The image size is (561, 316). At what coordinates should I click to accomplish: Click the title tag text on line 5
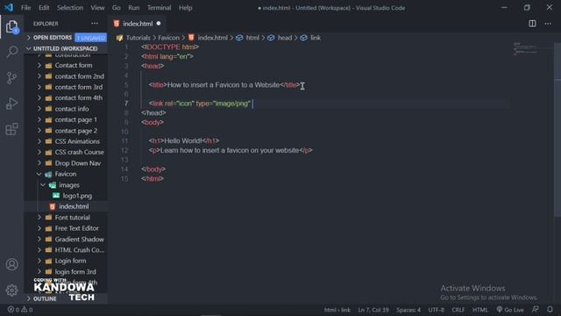tap(224, 85)
